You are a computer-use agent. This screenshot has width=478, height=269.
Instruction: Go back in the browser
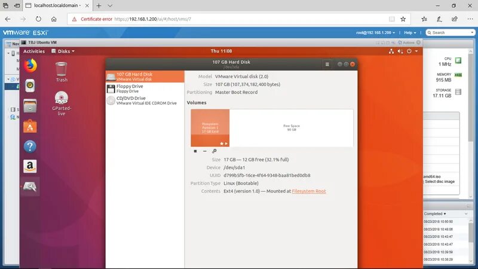pos(8,19)
